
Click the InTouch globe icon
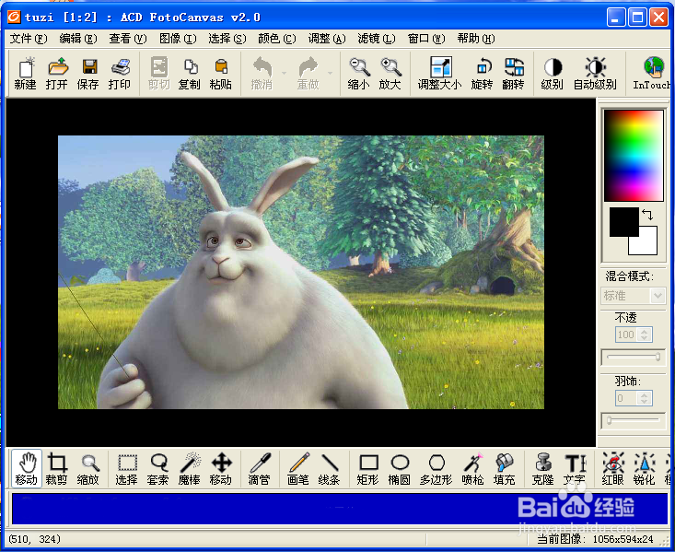652,73
